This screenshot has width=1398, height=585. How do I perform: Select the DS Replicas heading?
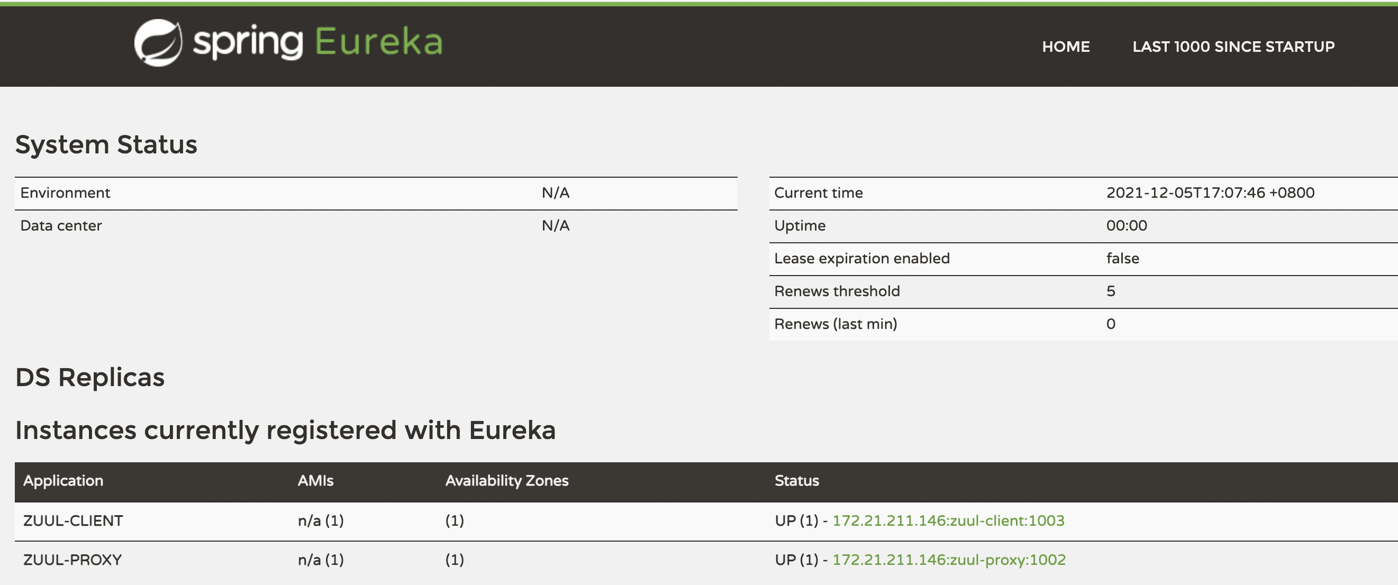tap(90, 377)
